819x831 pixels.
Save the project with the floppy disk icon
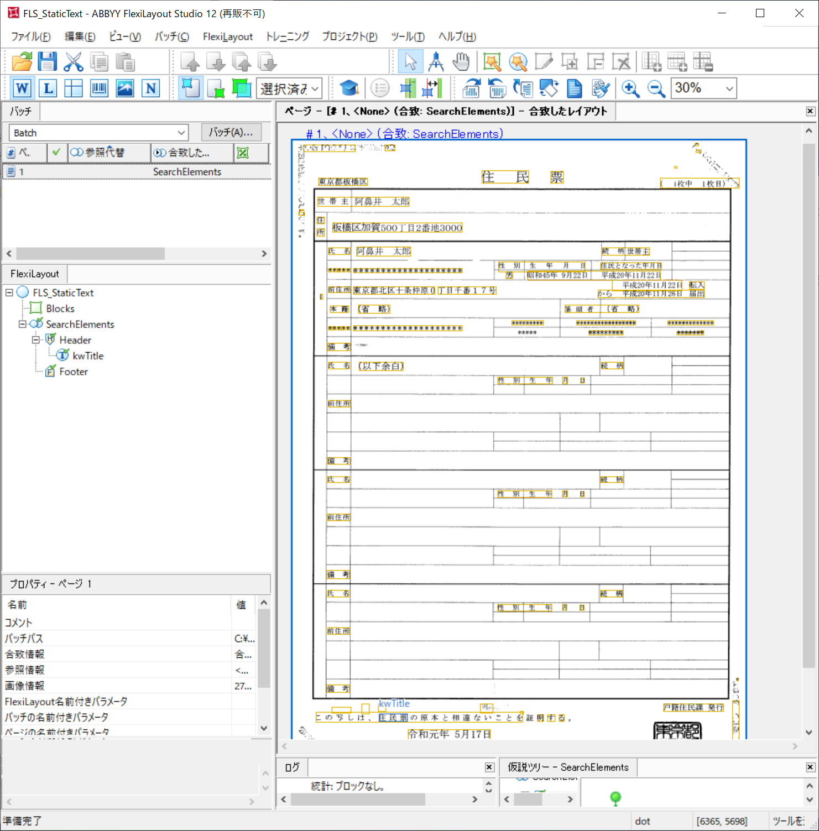pos(47,61)
